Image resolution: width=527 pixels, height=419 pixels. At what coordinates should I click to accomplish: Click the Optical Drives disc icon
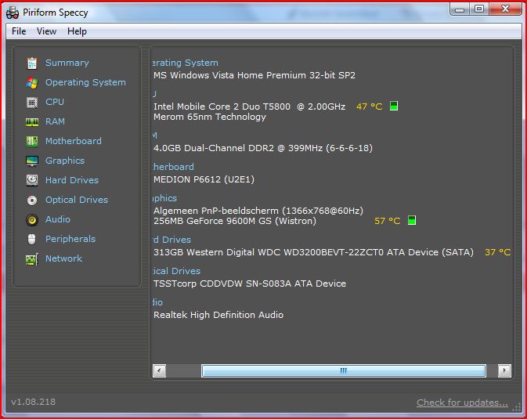coord(32,200)
